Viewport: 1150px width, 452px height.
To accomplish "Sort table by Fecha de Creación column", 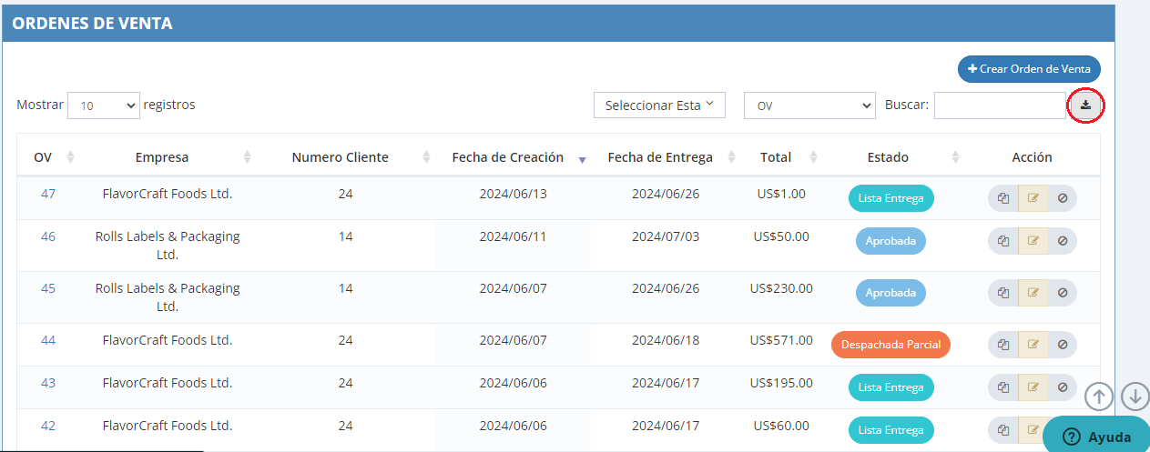I will [507, 157].
